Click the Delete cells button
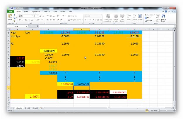 coord(135,17)
